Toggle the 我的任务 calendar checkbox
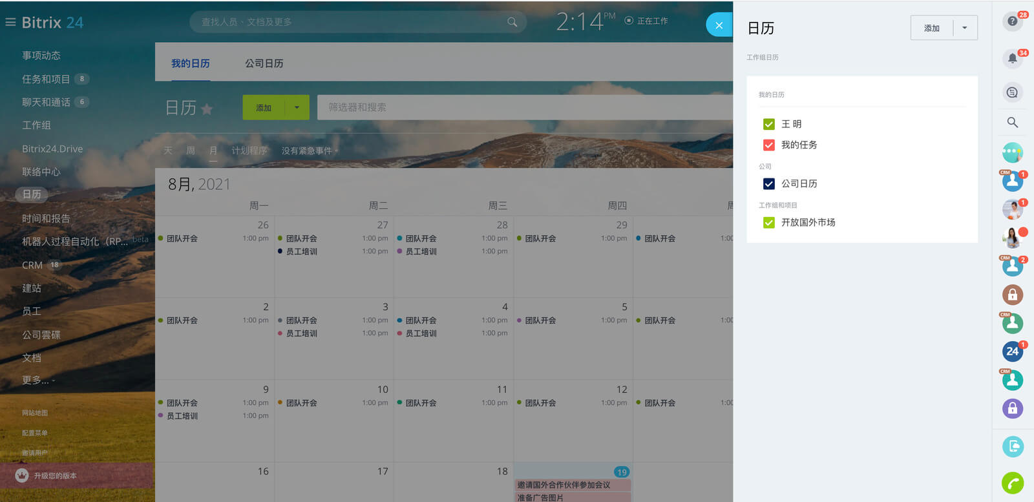This screenshot has height=502, width=1034. pos(769,145)
